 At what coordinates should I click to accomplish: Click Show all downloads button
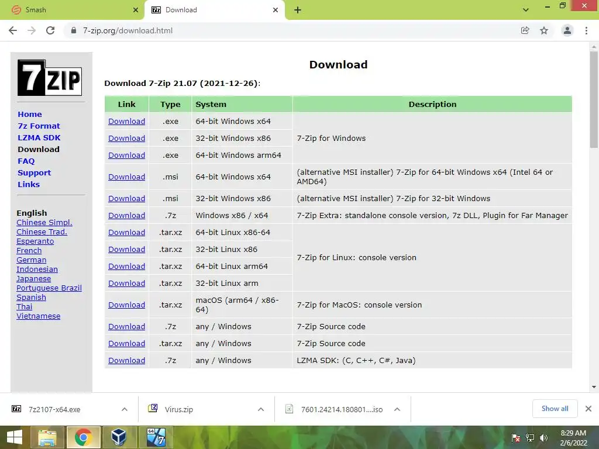[555, 409]
